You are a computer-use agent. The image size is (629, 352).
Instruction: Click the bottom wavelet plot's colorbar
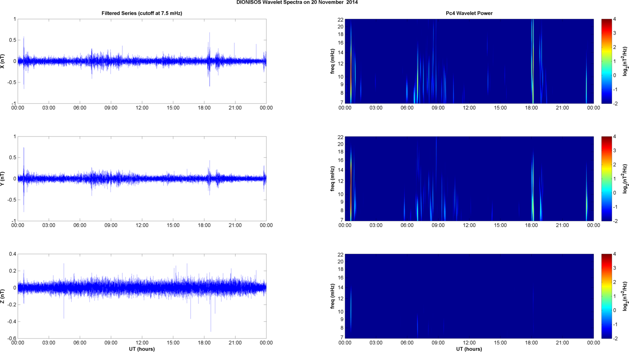click(x=606, y=296)
